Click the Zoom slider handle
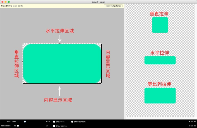This screenshot has width=197, height=128. [x=25, y=121]
